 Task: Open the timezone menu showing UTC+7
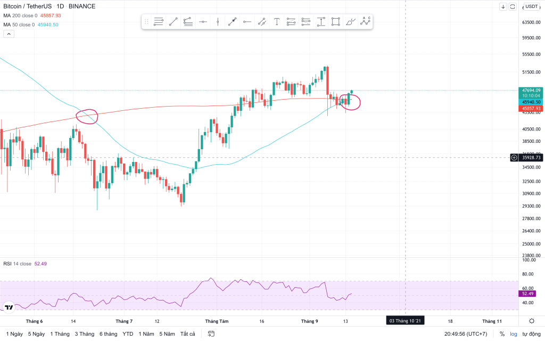(x=466, y=334)
